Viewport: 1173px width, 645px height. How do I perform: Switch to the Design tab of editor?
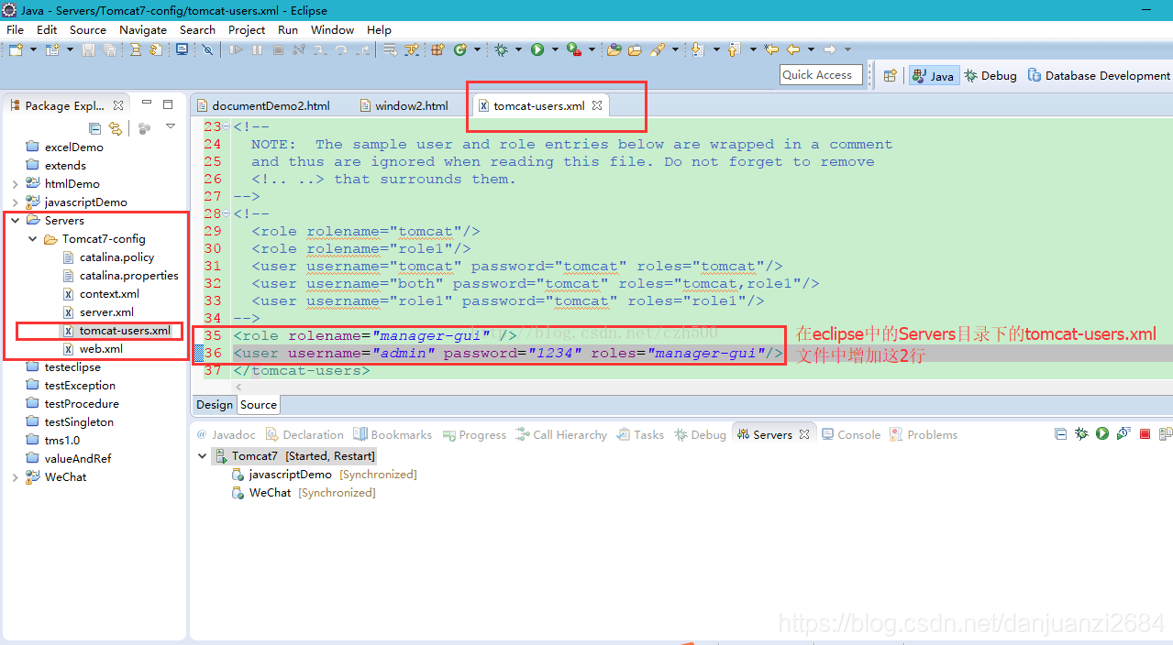tap(215, 404)
